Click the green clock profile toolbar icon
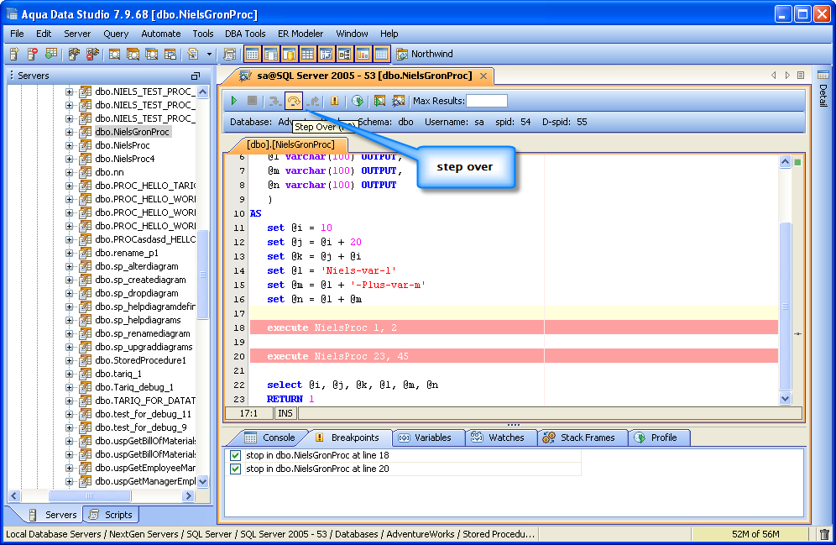Screen dimensions: 836x545 pyautogui.click(x=358, y=101)
